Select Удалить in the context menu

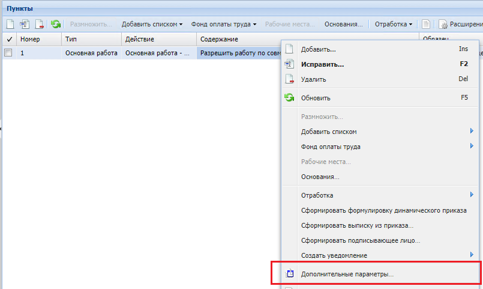click(313, 79)
